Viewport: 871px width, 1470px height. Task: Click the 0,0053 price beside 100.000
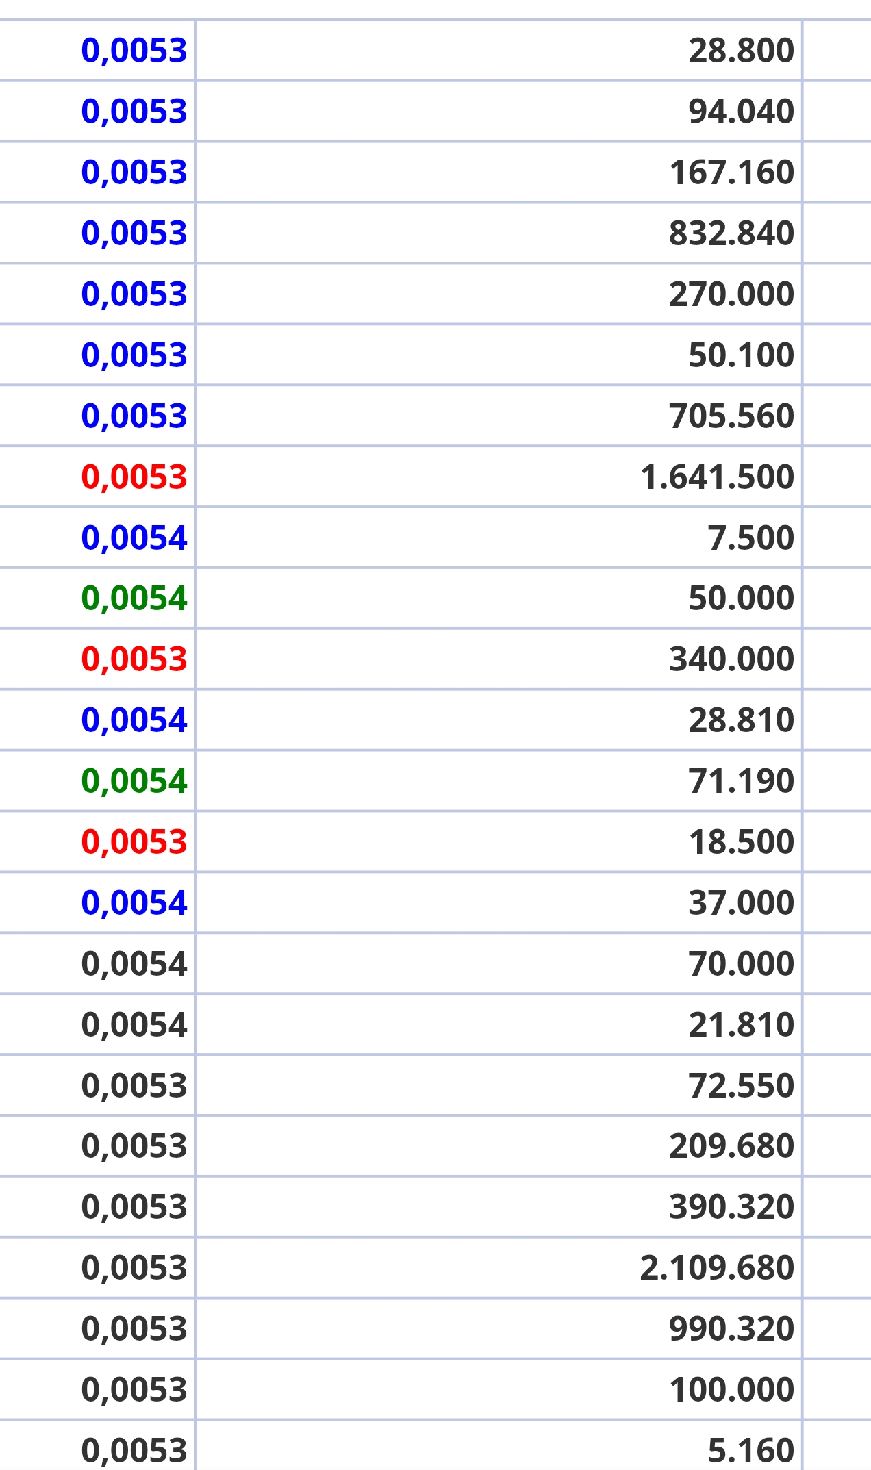pos(134,1390)
